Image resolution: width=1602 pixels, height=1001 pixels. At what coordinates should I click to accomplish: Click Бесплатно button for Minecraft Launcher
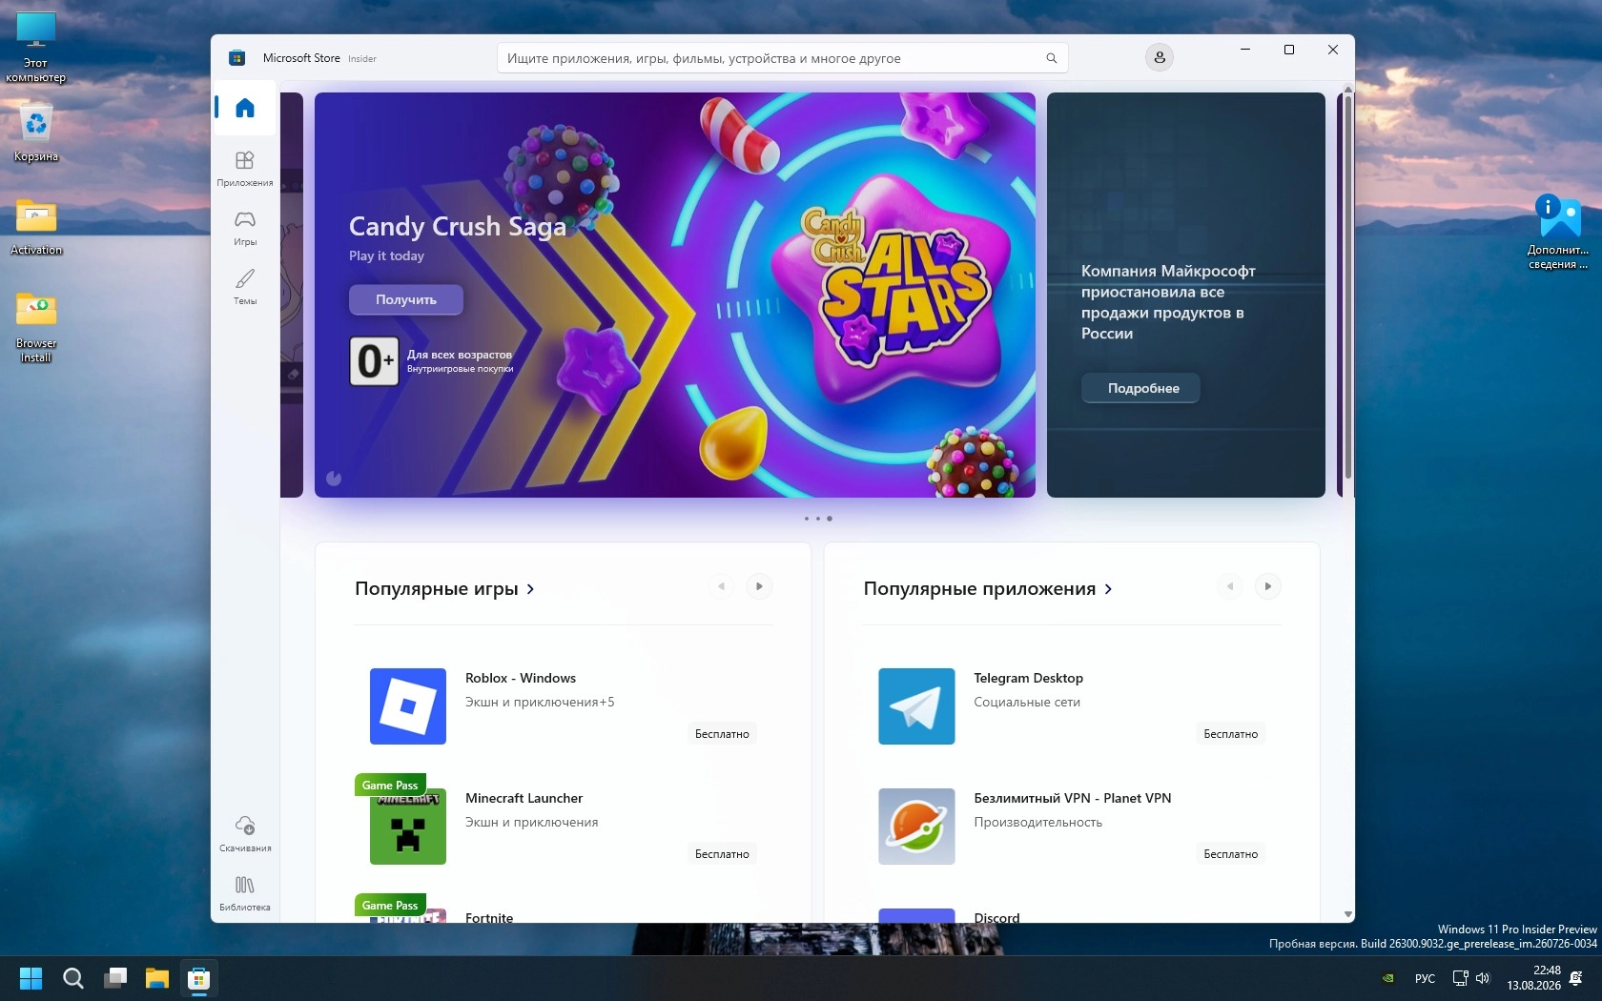[722, 854]
